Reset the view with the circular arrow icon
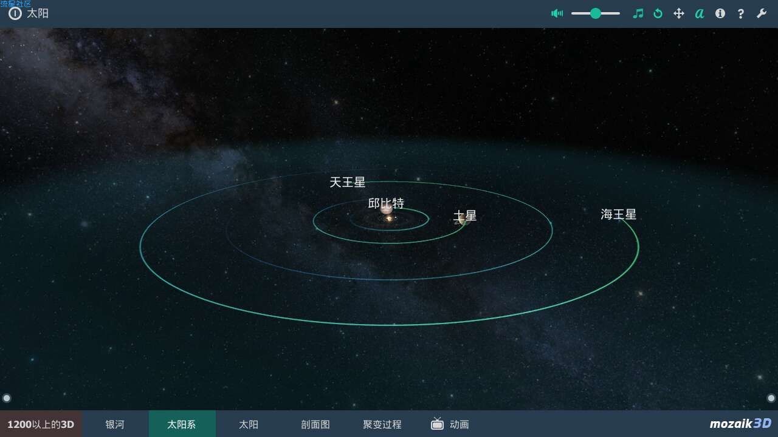 [x=658, y=13]
